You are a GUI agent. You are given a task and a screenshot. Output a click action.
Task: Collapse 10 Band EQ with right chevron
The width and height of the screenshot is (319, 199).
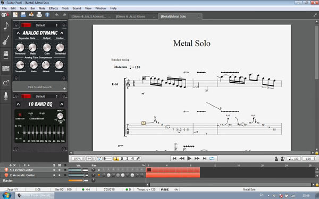62,104
